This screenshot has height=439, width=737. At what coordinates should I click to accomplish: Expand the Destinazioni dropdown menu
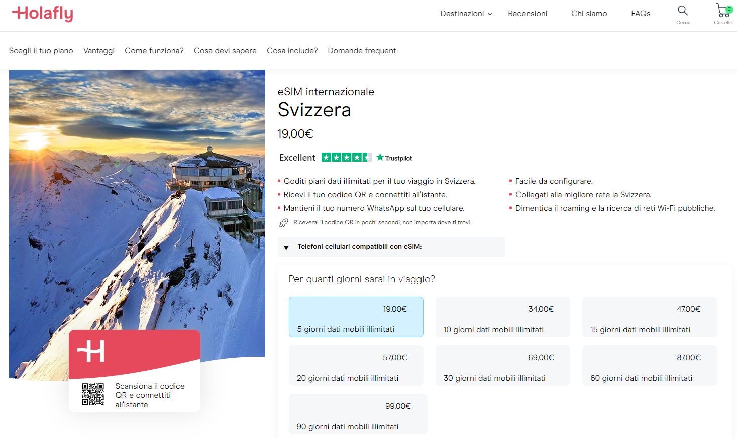pos(466,14)
